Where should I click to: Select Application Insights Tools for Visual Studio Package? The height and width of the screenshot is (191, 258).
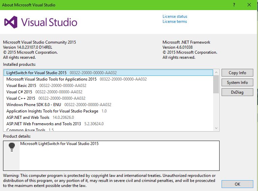point(108,111)
